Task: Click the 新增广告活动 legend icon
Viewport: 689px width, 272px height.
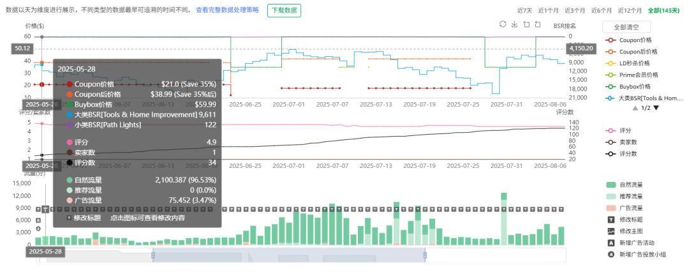Action: (611, 242)
